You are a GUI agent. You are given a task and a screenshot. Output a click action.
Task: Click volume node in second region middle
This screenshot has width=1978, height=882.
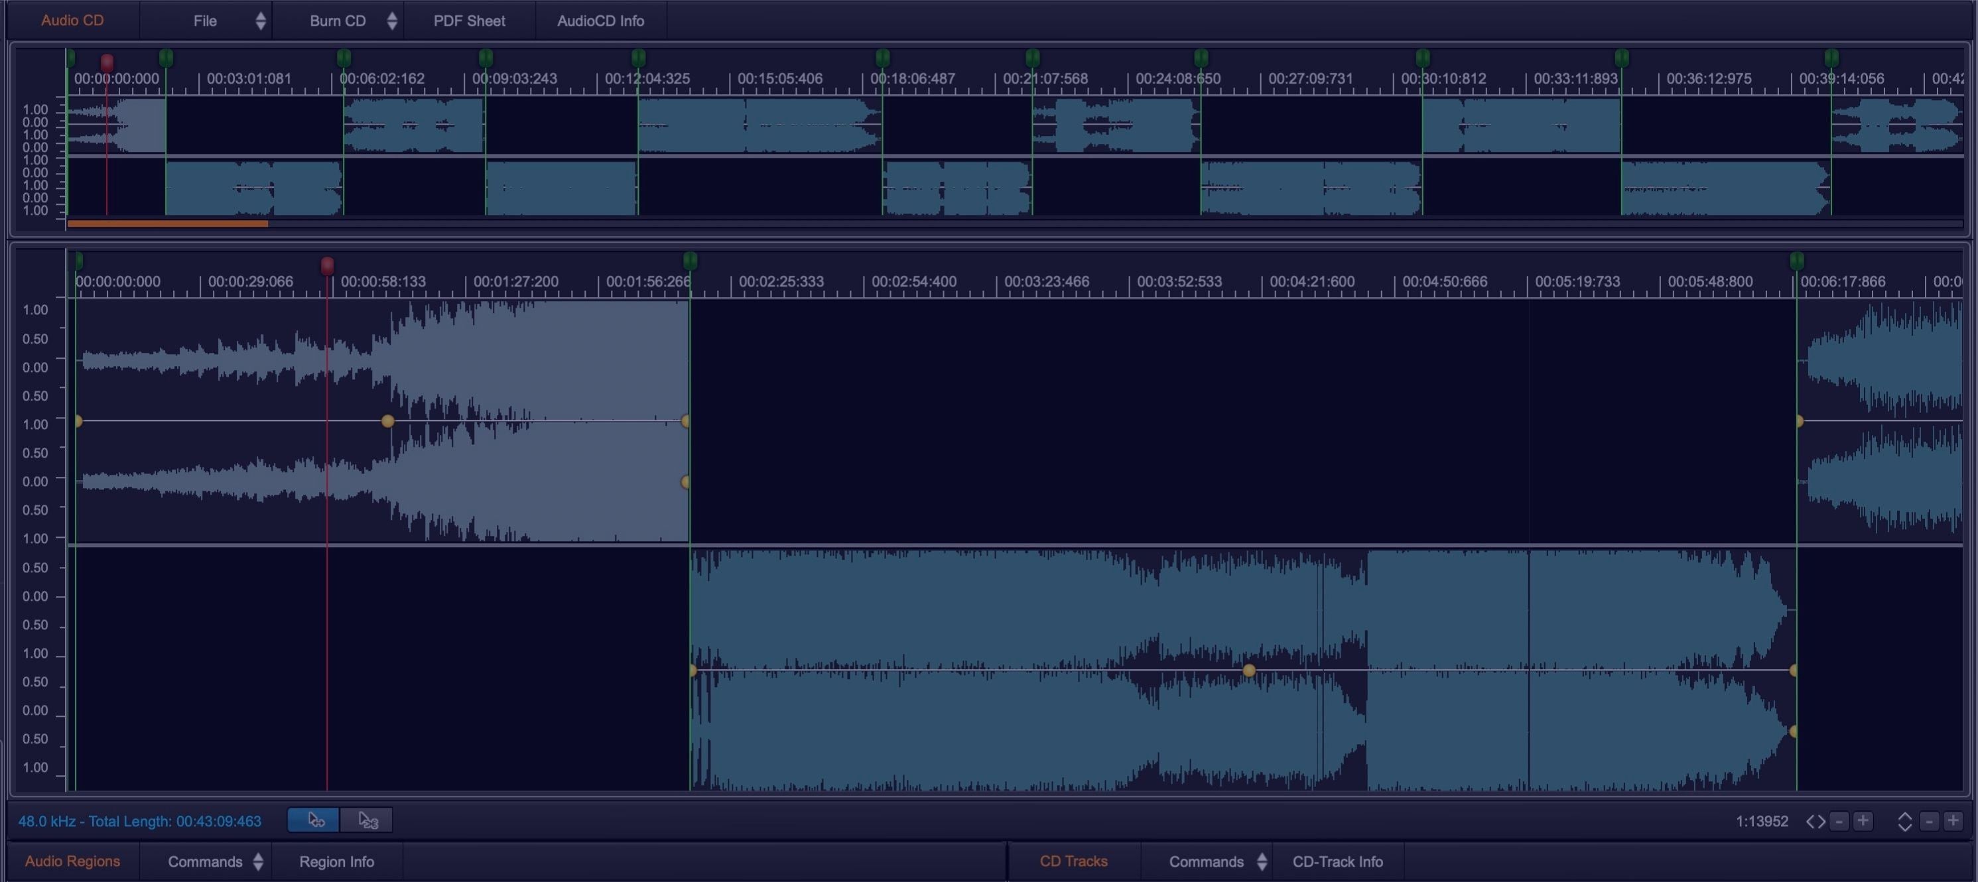point(1249,671)
